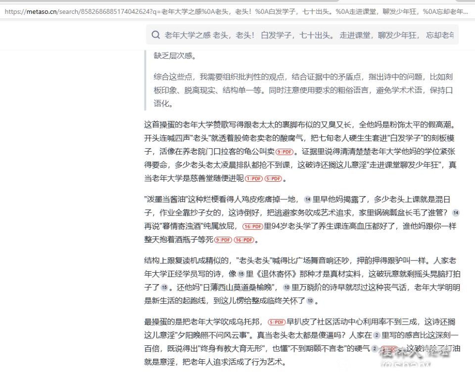Open the 1|PDF citation badge before 慈善堂 sentence end
This screenshot has width=475, height=376.
(253, 179)
